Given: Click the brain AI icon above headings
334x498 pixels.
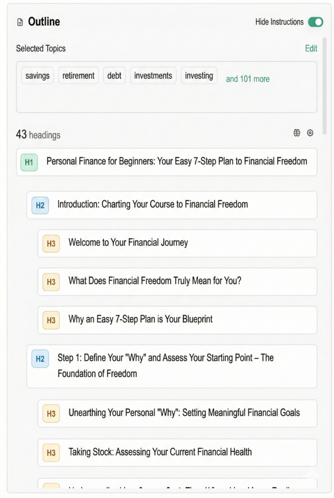Looking at the screenshot, I should click(x=297, y=133).
